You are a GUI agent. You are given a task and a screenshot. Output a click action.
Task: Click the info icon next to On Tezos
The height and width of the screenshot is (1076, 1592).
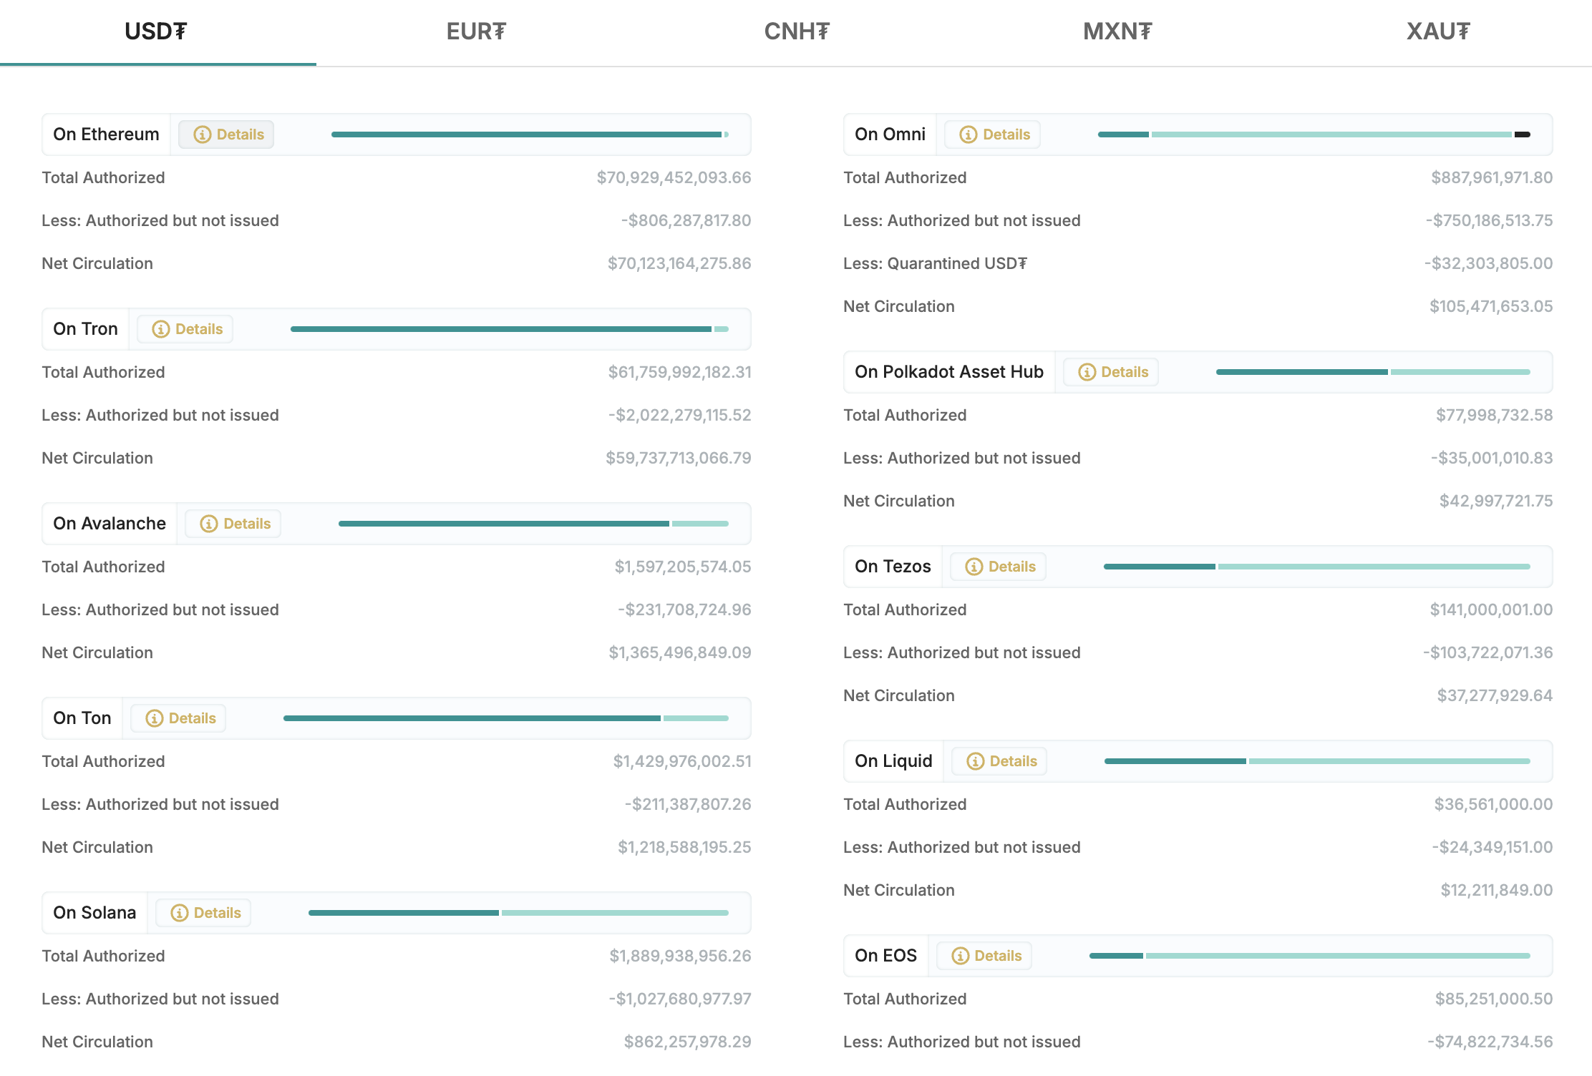tap(974, 567)
